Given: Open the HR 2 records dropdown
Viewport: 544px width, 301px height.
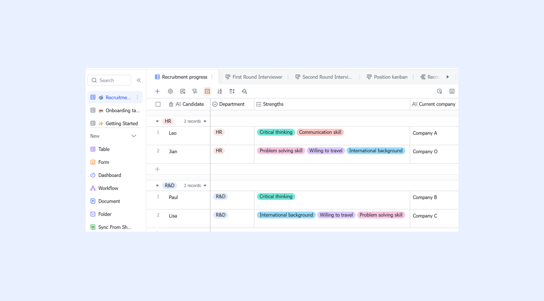Looking at the screenshot, I should 195,121.
